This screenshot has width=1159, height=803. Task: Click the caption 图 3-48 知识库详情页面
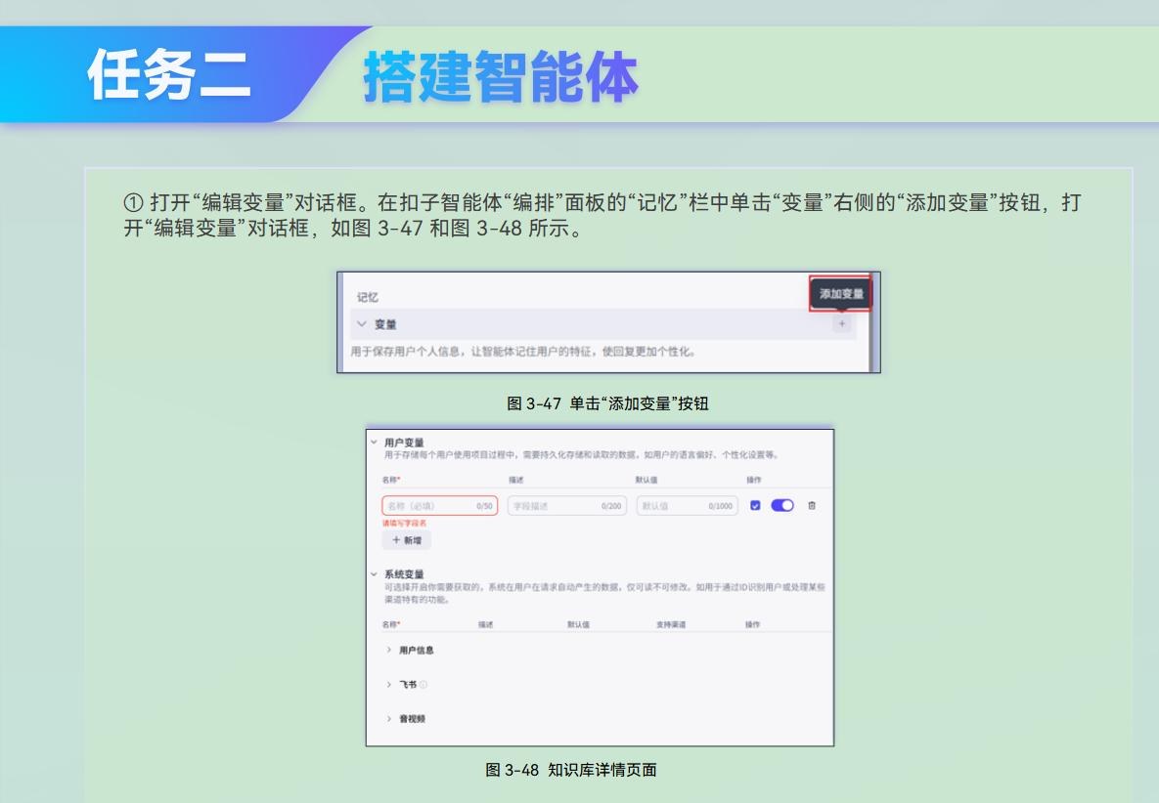tap(570, 770)
